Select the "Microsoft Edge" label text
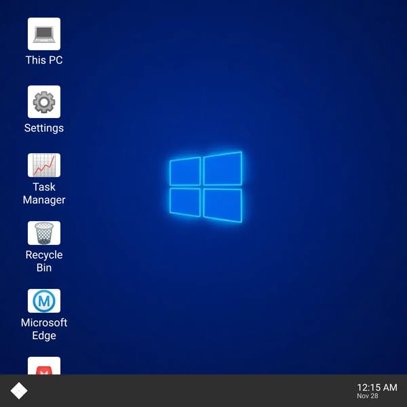This screenshot has width=407, height=407. [x=44, y=329]
